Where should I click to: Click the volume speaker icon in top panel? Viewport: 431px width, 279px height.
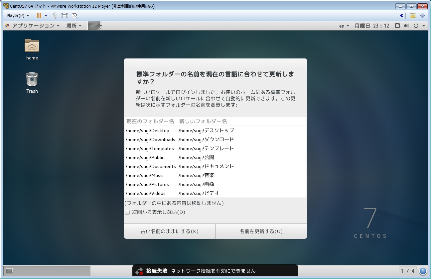tap(406, 26)
